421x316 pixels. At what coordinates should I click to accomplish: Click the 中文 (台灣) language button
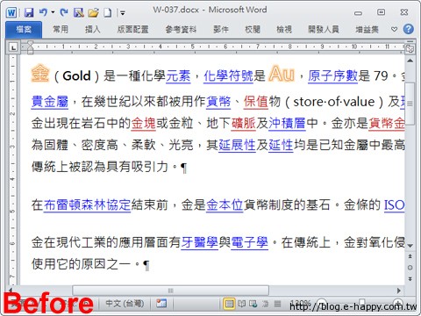point(125,303)
